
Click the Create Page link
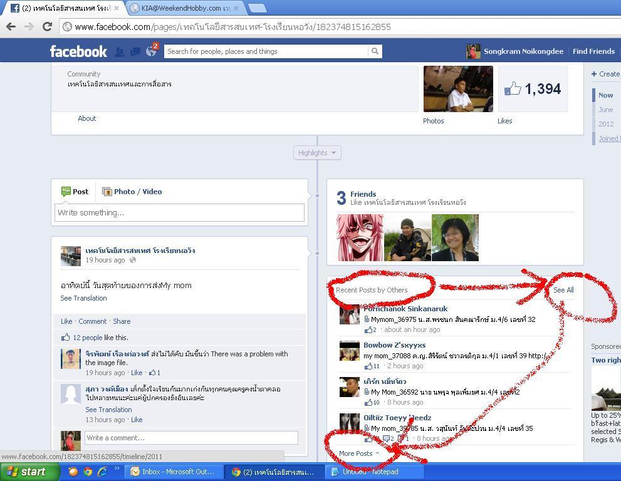click(606, 74)
